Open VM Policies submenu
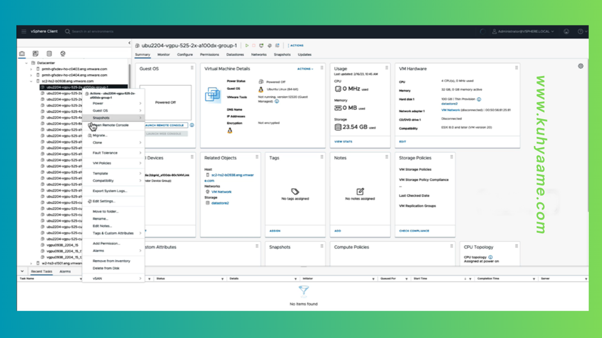The image size is (602, 338). click(x=113, y=163)
